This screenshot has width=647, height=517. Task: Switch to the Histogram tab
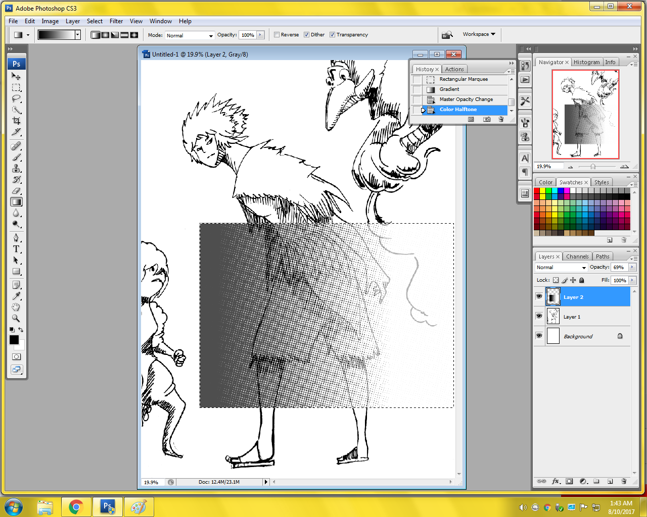click(586, 62)
